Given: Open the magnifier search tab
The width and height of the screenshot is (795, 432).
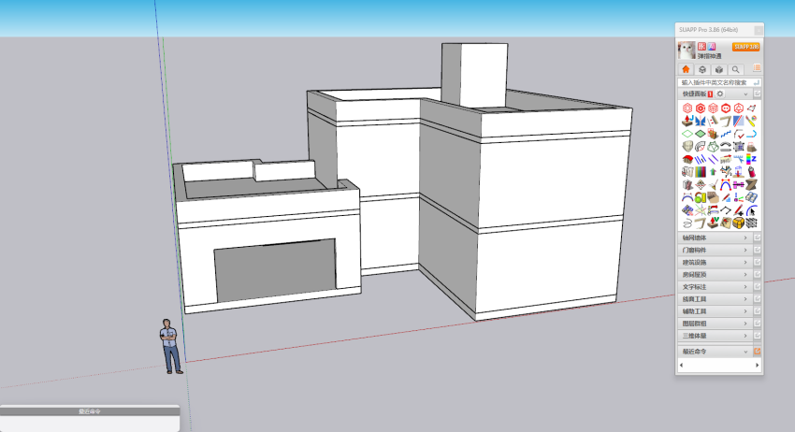Looking at the screenshot, I should tap(735, 69).
